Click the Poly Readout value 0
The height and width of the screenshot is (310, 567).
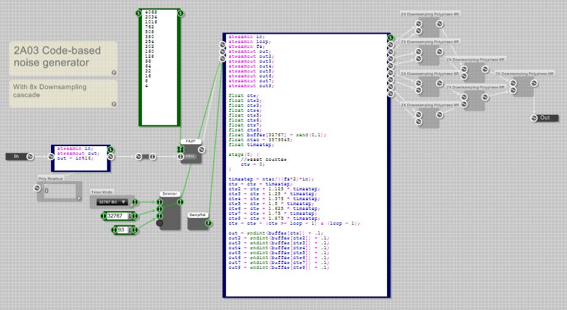pyautogui.click(x=46, y=191)
